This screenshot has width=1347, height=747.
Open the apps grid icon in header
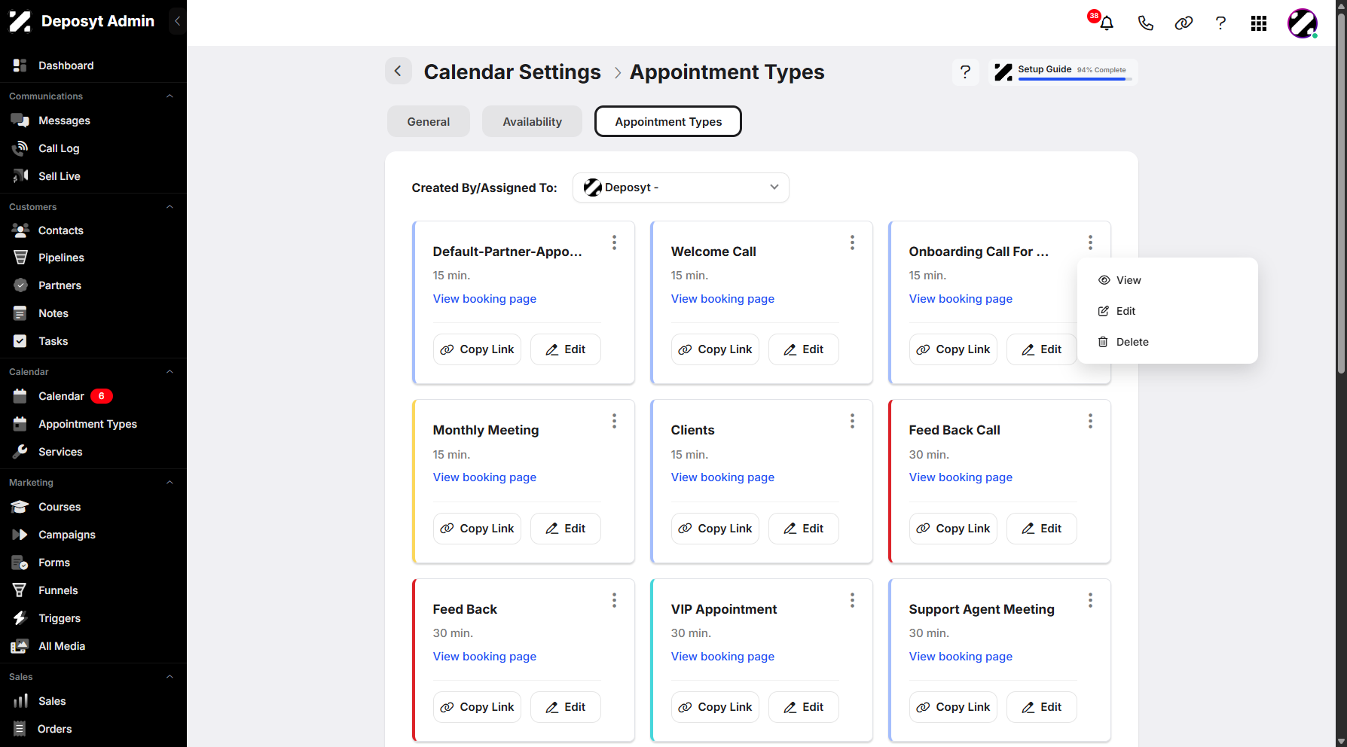click(1259, 23)
